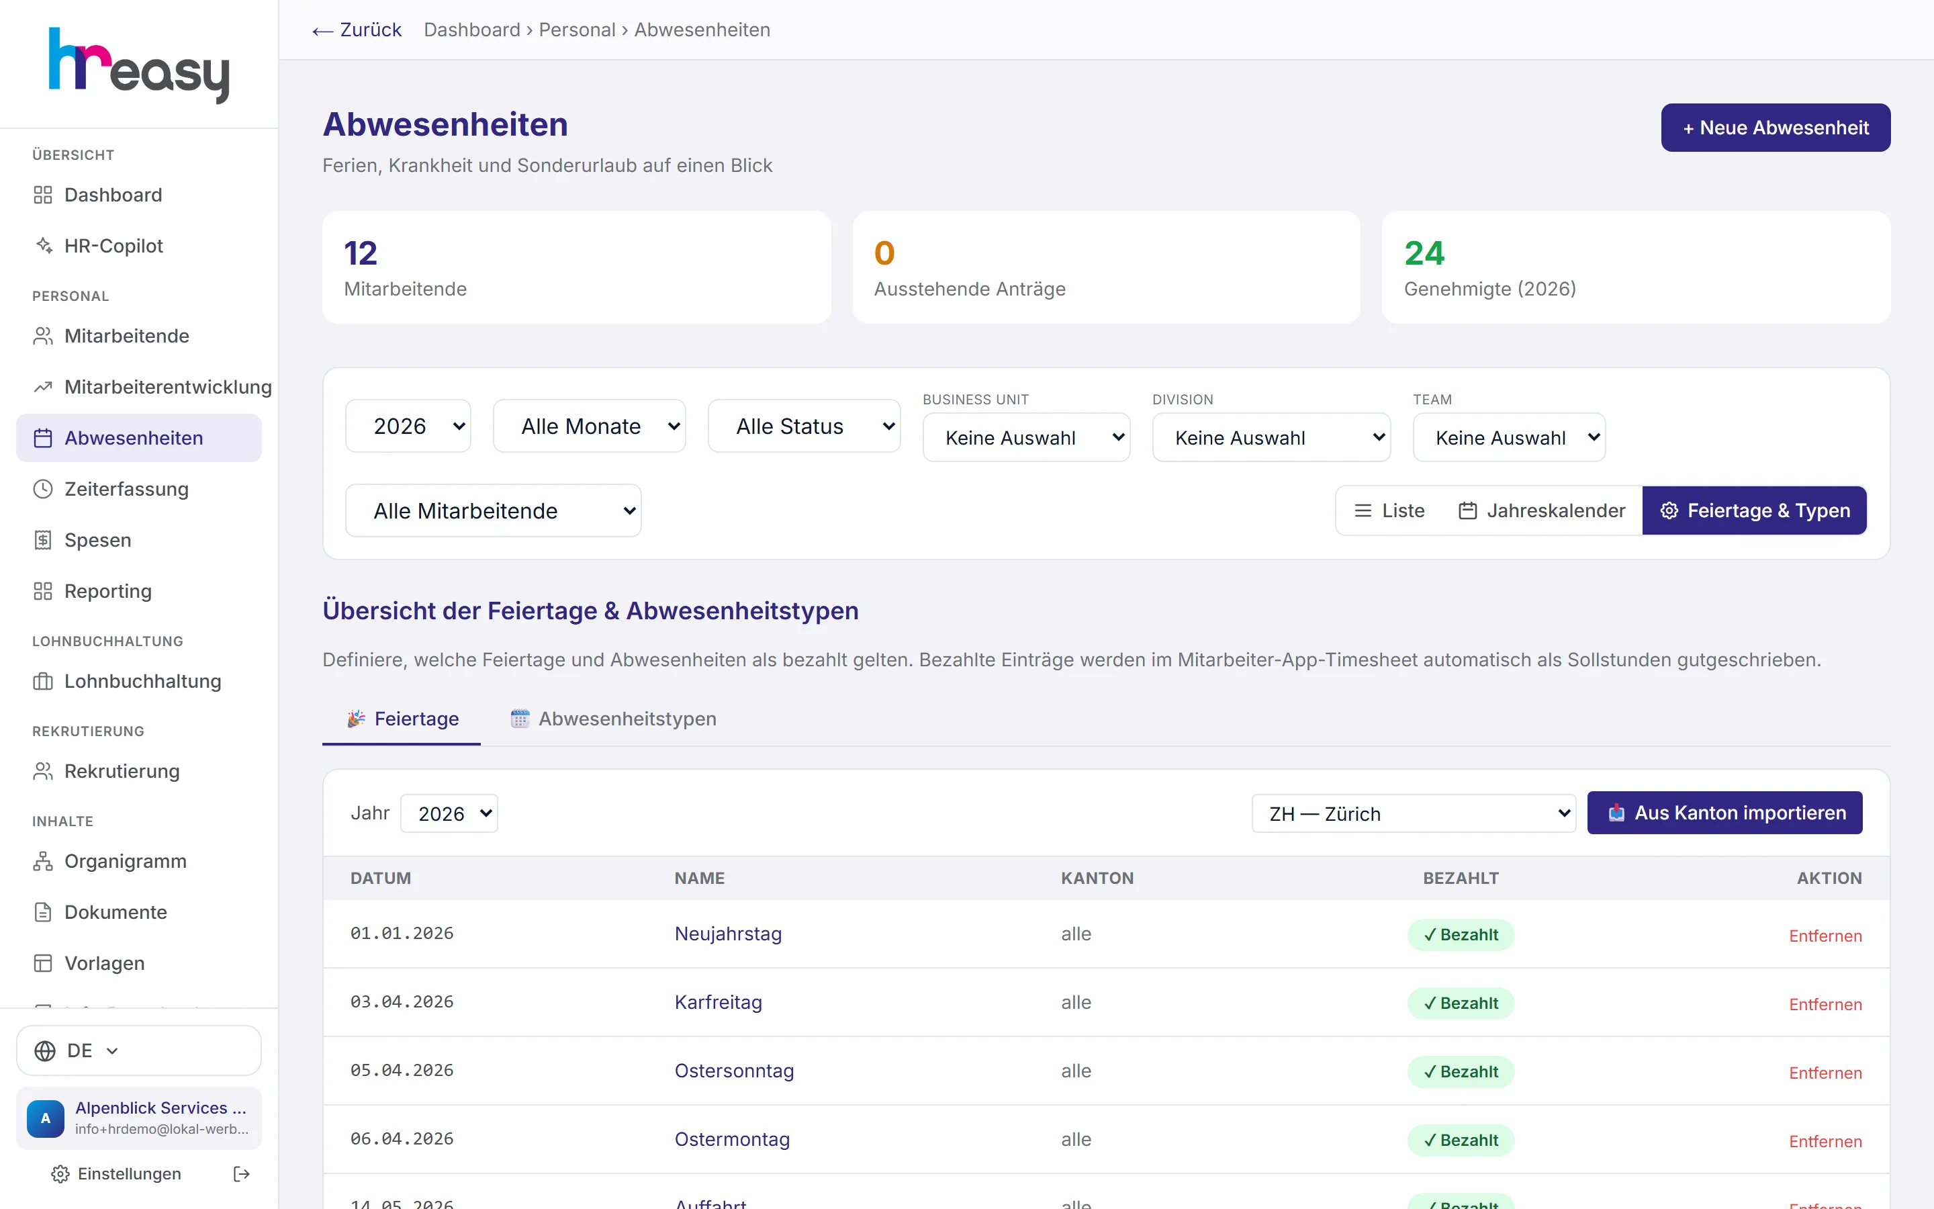
Task: Click the Ostermontag holiday name
Action: pyautogui.click(x=732, y=1139)
